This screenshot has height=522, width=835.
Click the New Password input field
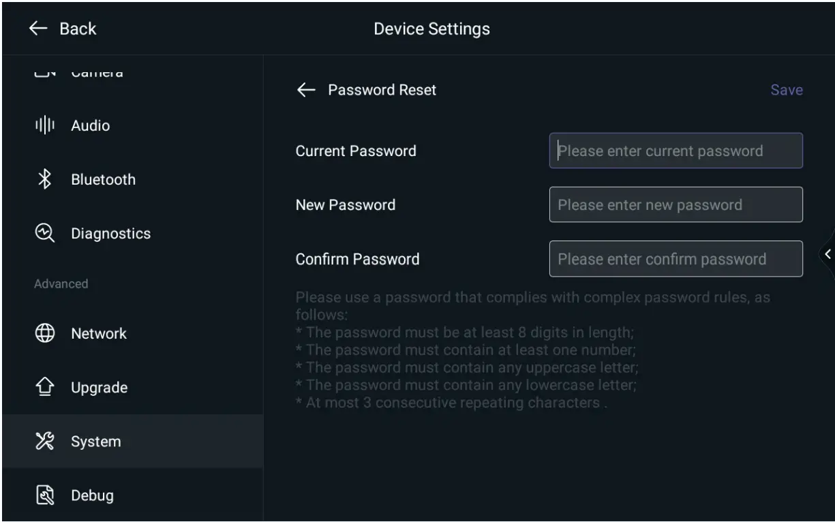[x=675, y=204]
